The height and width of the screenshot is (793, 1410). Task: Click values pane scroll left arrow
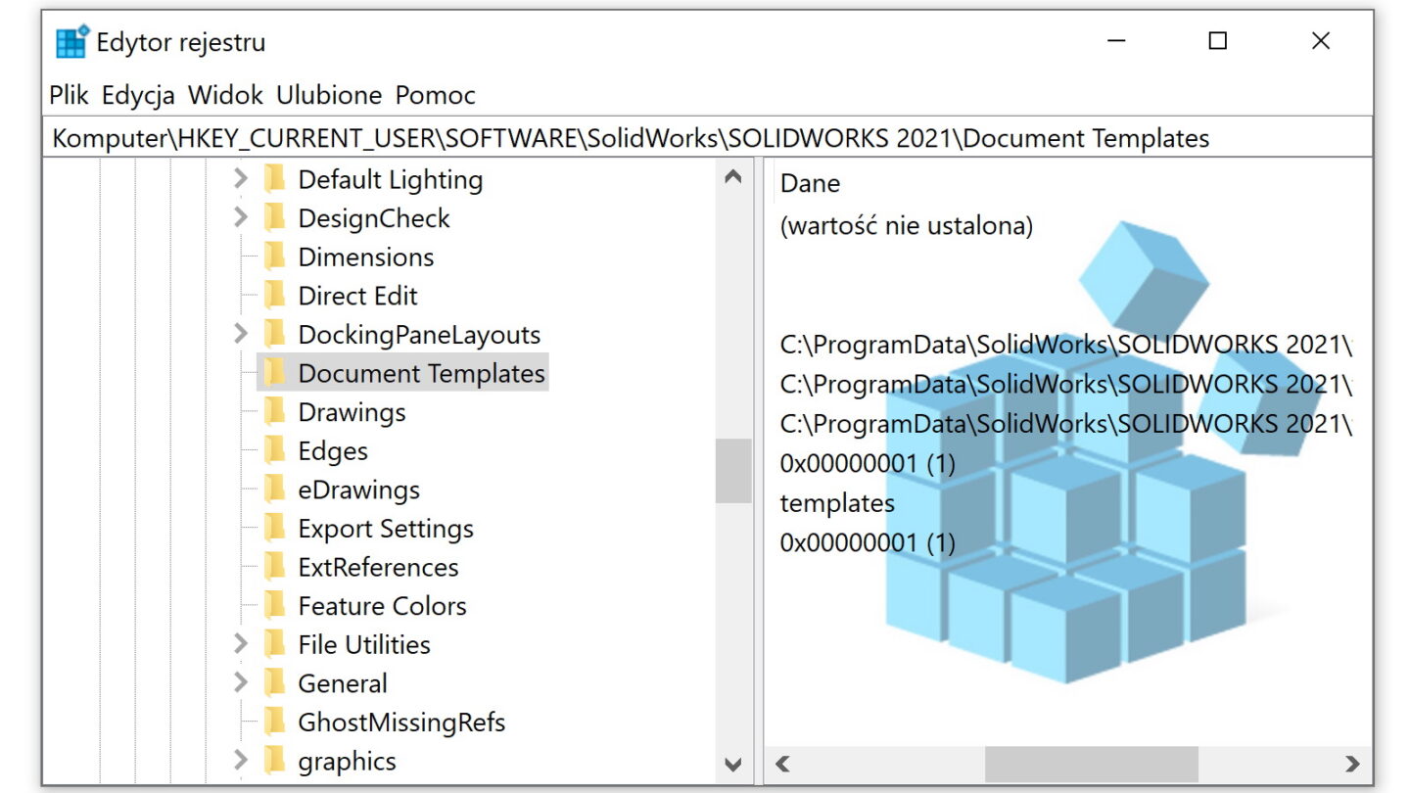(783, 764)
